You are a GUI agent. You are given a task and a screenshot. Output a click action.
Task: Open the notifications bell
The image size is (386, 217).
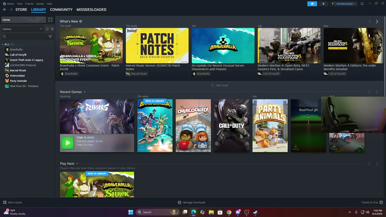pos(324,4)
